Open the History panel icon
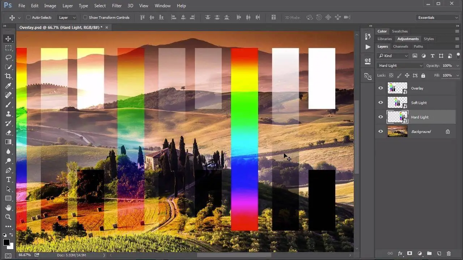 (368, 36)
